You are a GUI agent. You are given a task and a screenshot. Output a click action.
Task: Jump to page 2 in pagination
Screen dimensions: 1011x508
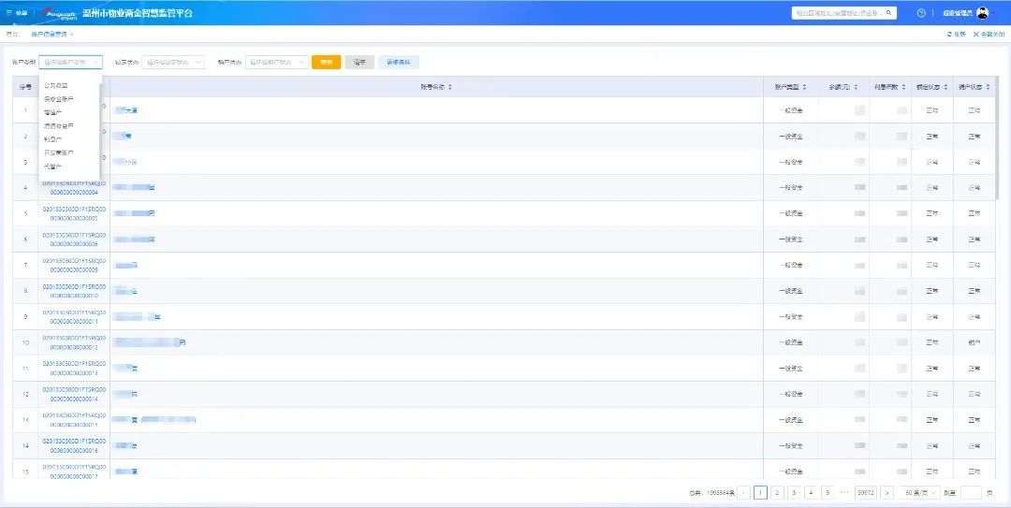coord(777,492)
